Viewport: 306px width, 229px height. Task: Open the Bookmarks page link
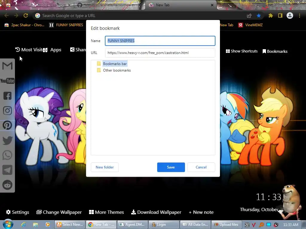pos(275,51)
